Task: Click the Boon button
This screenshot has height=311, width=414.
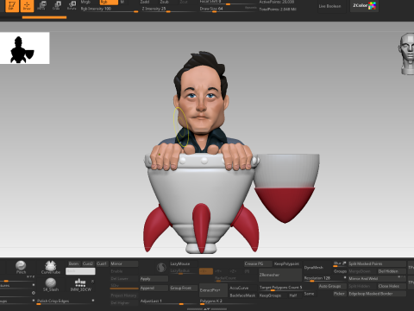Action: point(73,263)
